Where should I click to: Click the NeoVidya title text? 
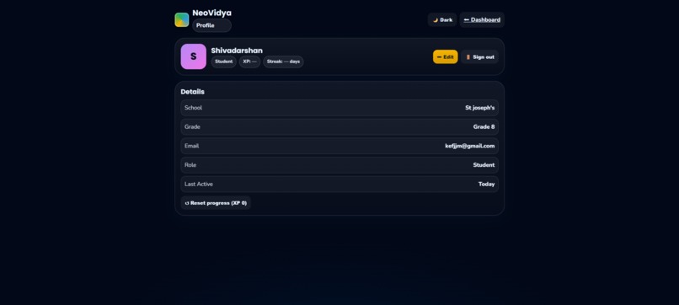[x=211, y=13]
